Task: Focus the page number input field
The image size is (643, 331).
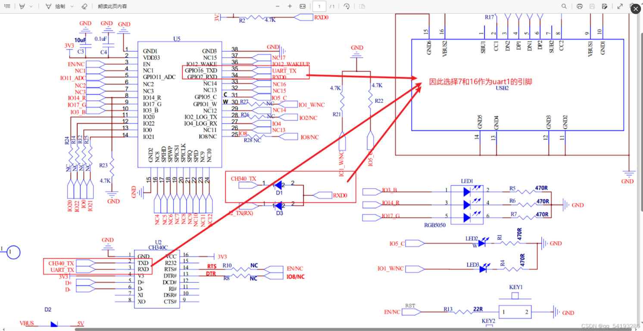Action: pos(319,6)
